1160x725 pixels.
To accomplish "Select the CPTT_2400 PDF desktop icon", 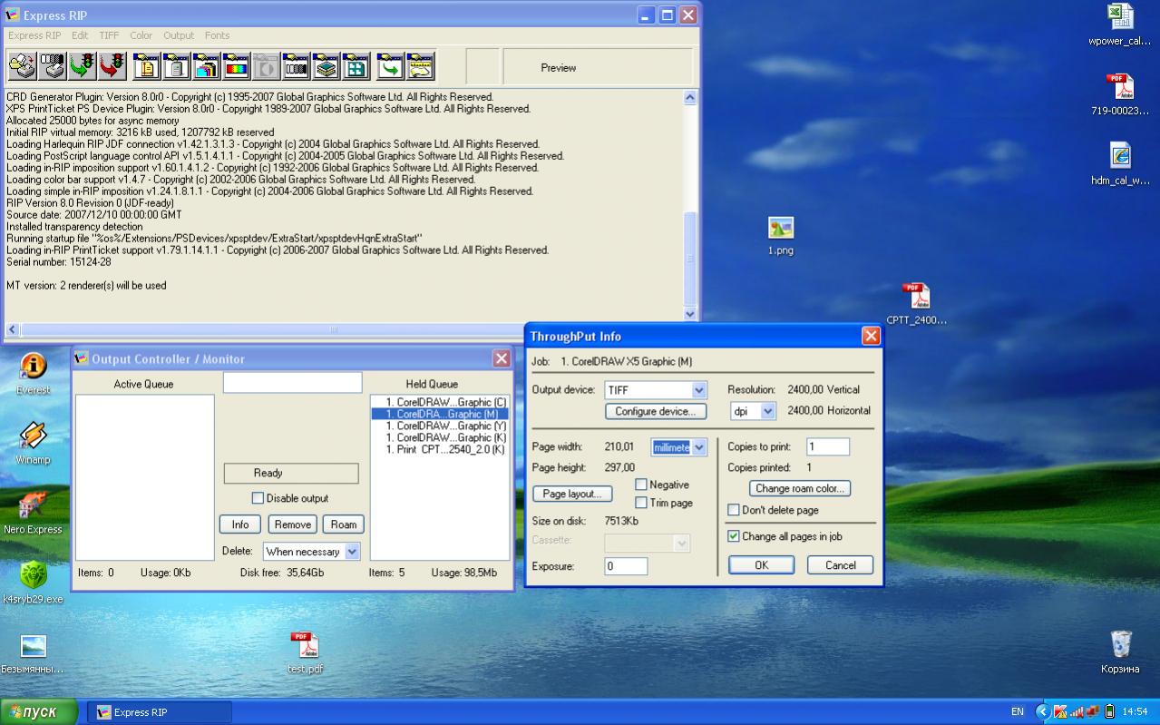I will tap(916, 304).
